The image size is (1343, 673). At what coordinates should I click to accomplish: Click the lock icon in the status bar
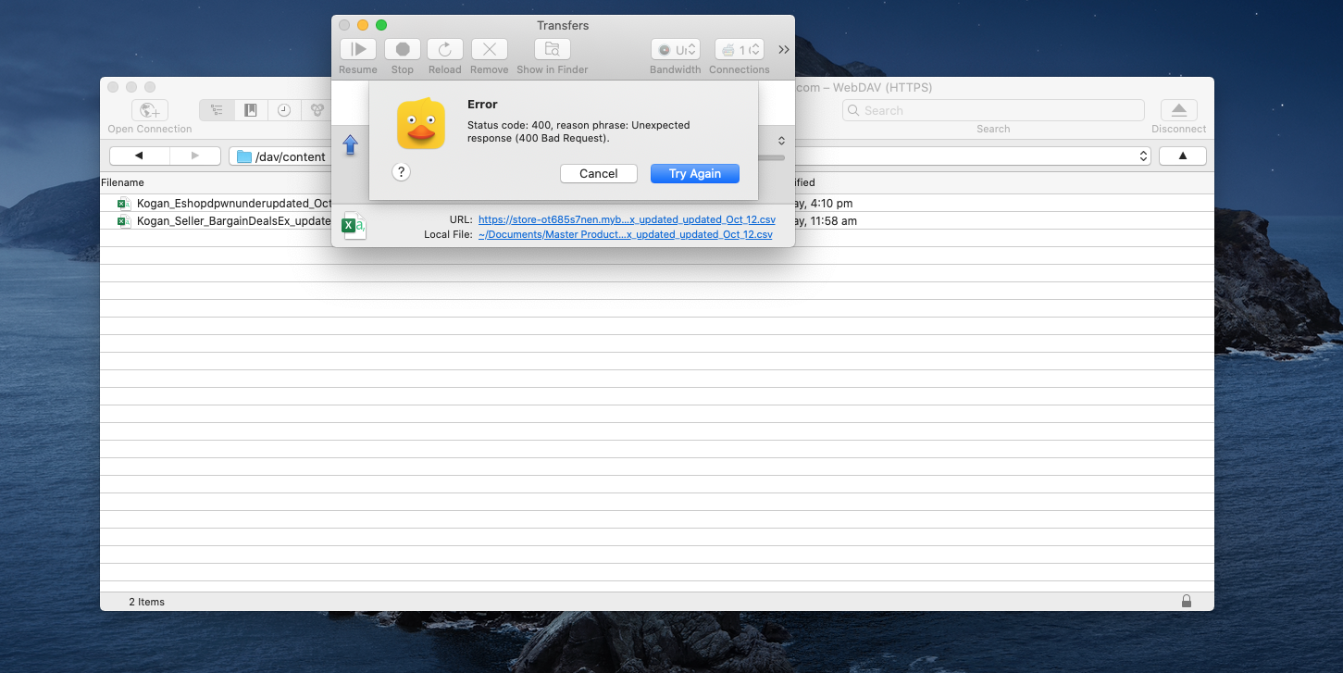1187,602
